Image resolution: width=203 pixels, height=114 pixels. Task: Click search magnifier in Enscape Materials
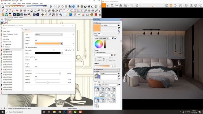point(23,29)
